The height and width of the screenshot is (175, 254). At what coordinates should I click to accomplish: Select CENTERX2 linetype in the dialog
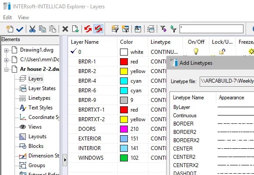pos(186,165)
